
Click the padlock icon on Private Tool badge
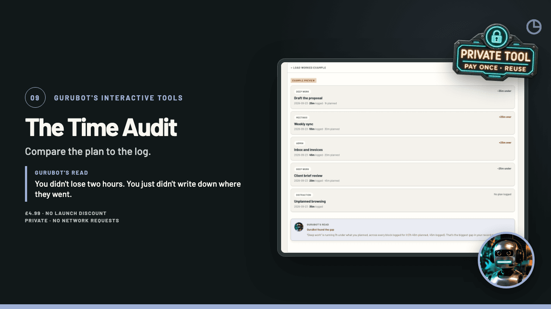click(497, 38)
